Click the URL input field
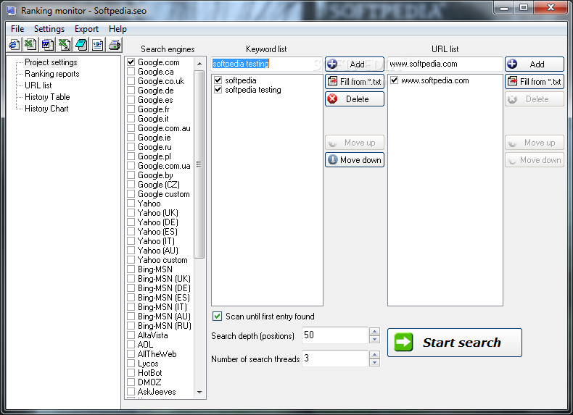The image size is (573, 415). point(445,64)
